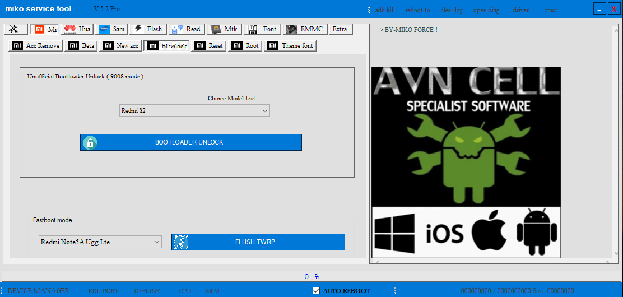Click the cmd: title bar item
The image size is (623, 297).
pos(551,10)
